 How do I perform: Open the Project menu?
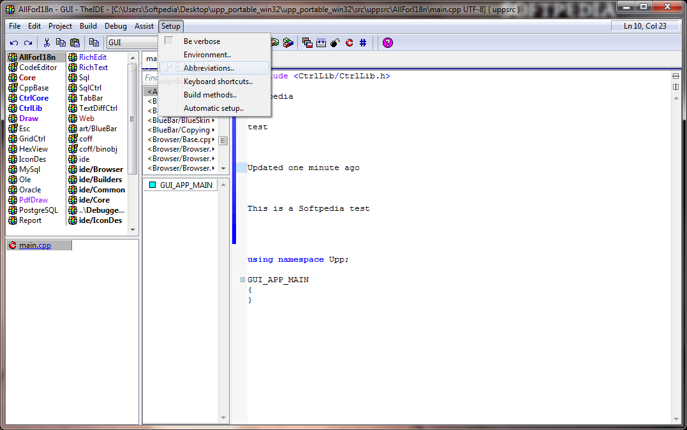pyautogui.click(x=60, y=26)
